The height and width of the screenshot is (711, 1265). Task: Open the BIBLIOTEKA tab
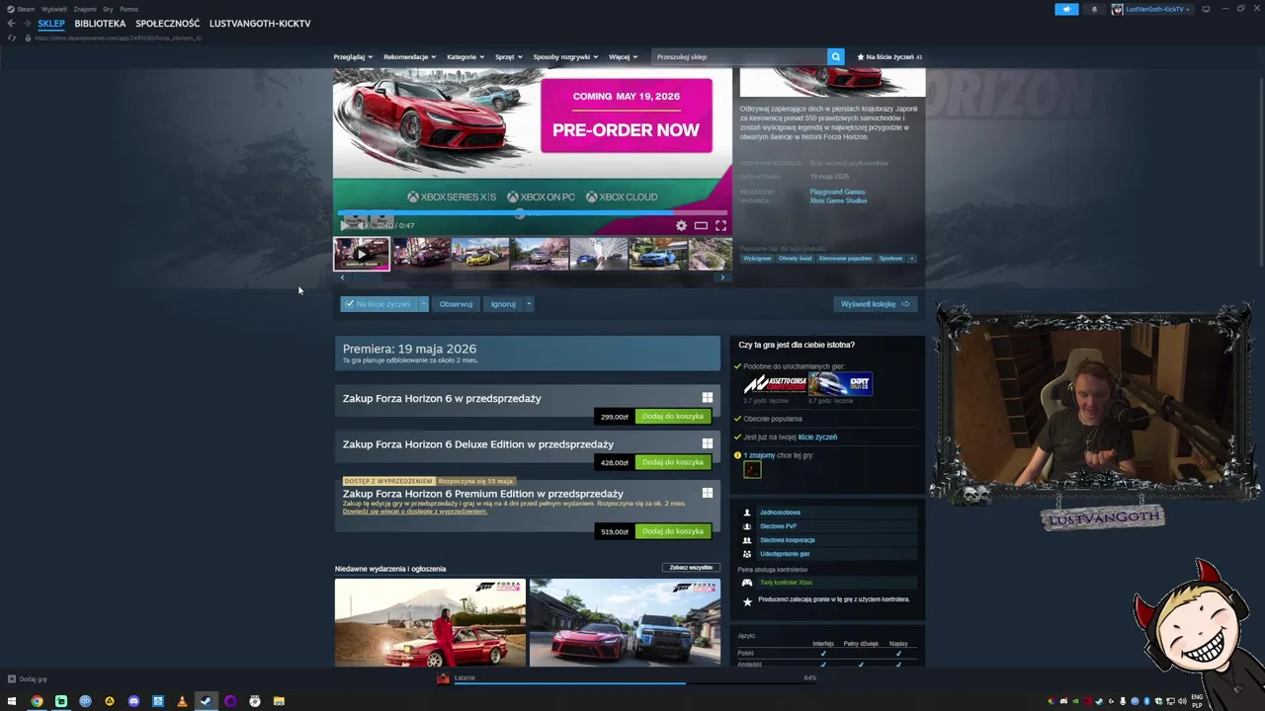click(x=100, y=23)
